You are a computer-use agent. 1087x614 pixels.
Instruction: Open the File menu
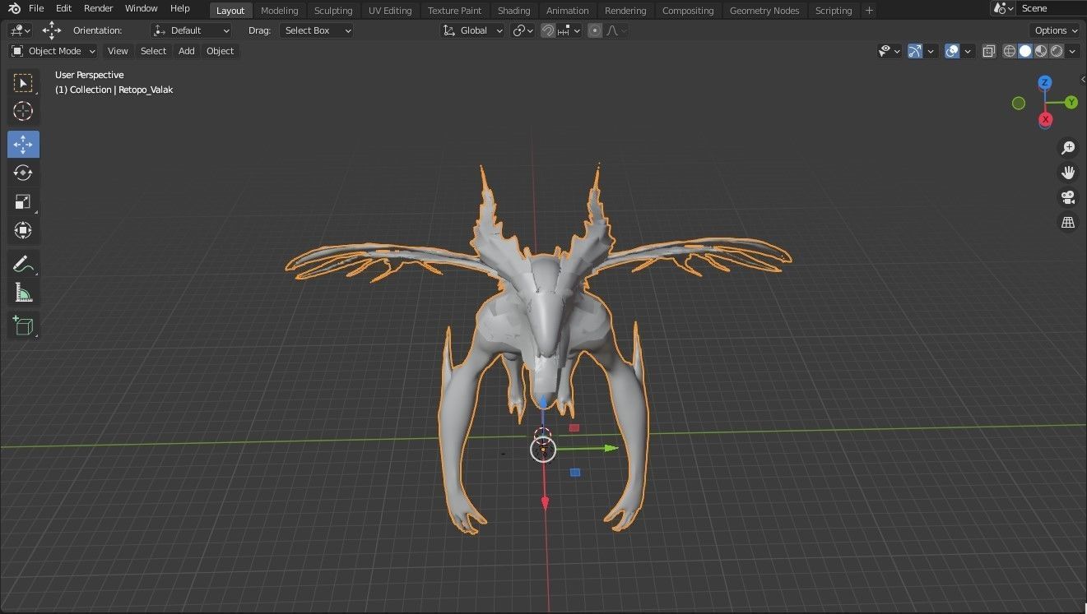[36, 8]
